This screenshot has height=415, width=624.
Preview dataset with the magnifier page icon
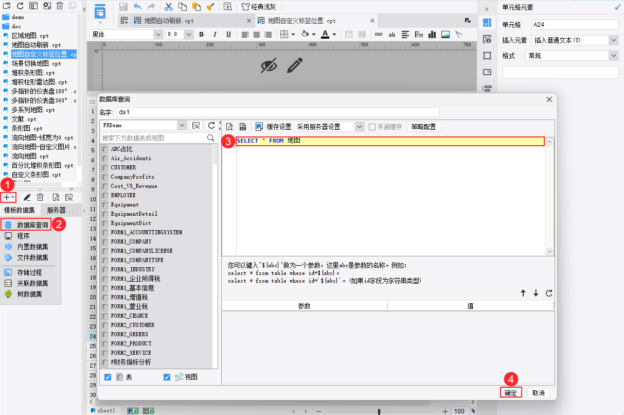click(56, 197)
